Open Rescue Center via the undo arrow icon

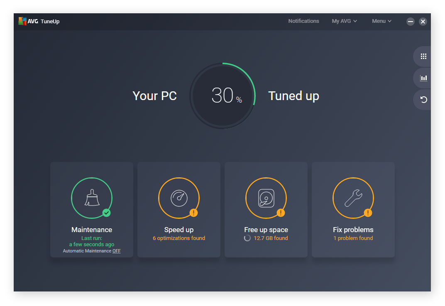423,99
